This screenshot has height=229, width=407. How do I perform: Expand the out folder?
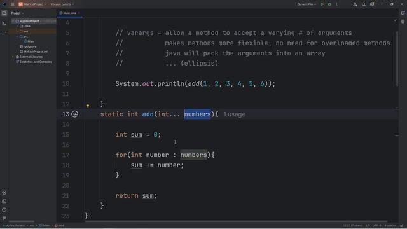coord(17,31)
